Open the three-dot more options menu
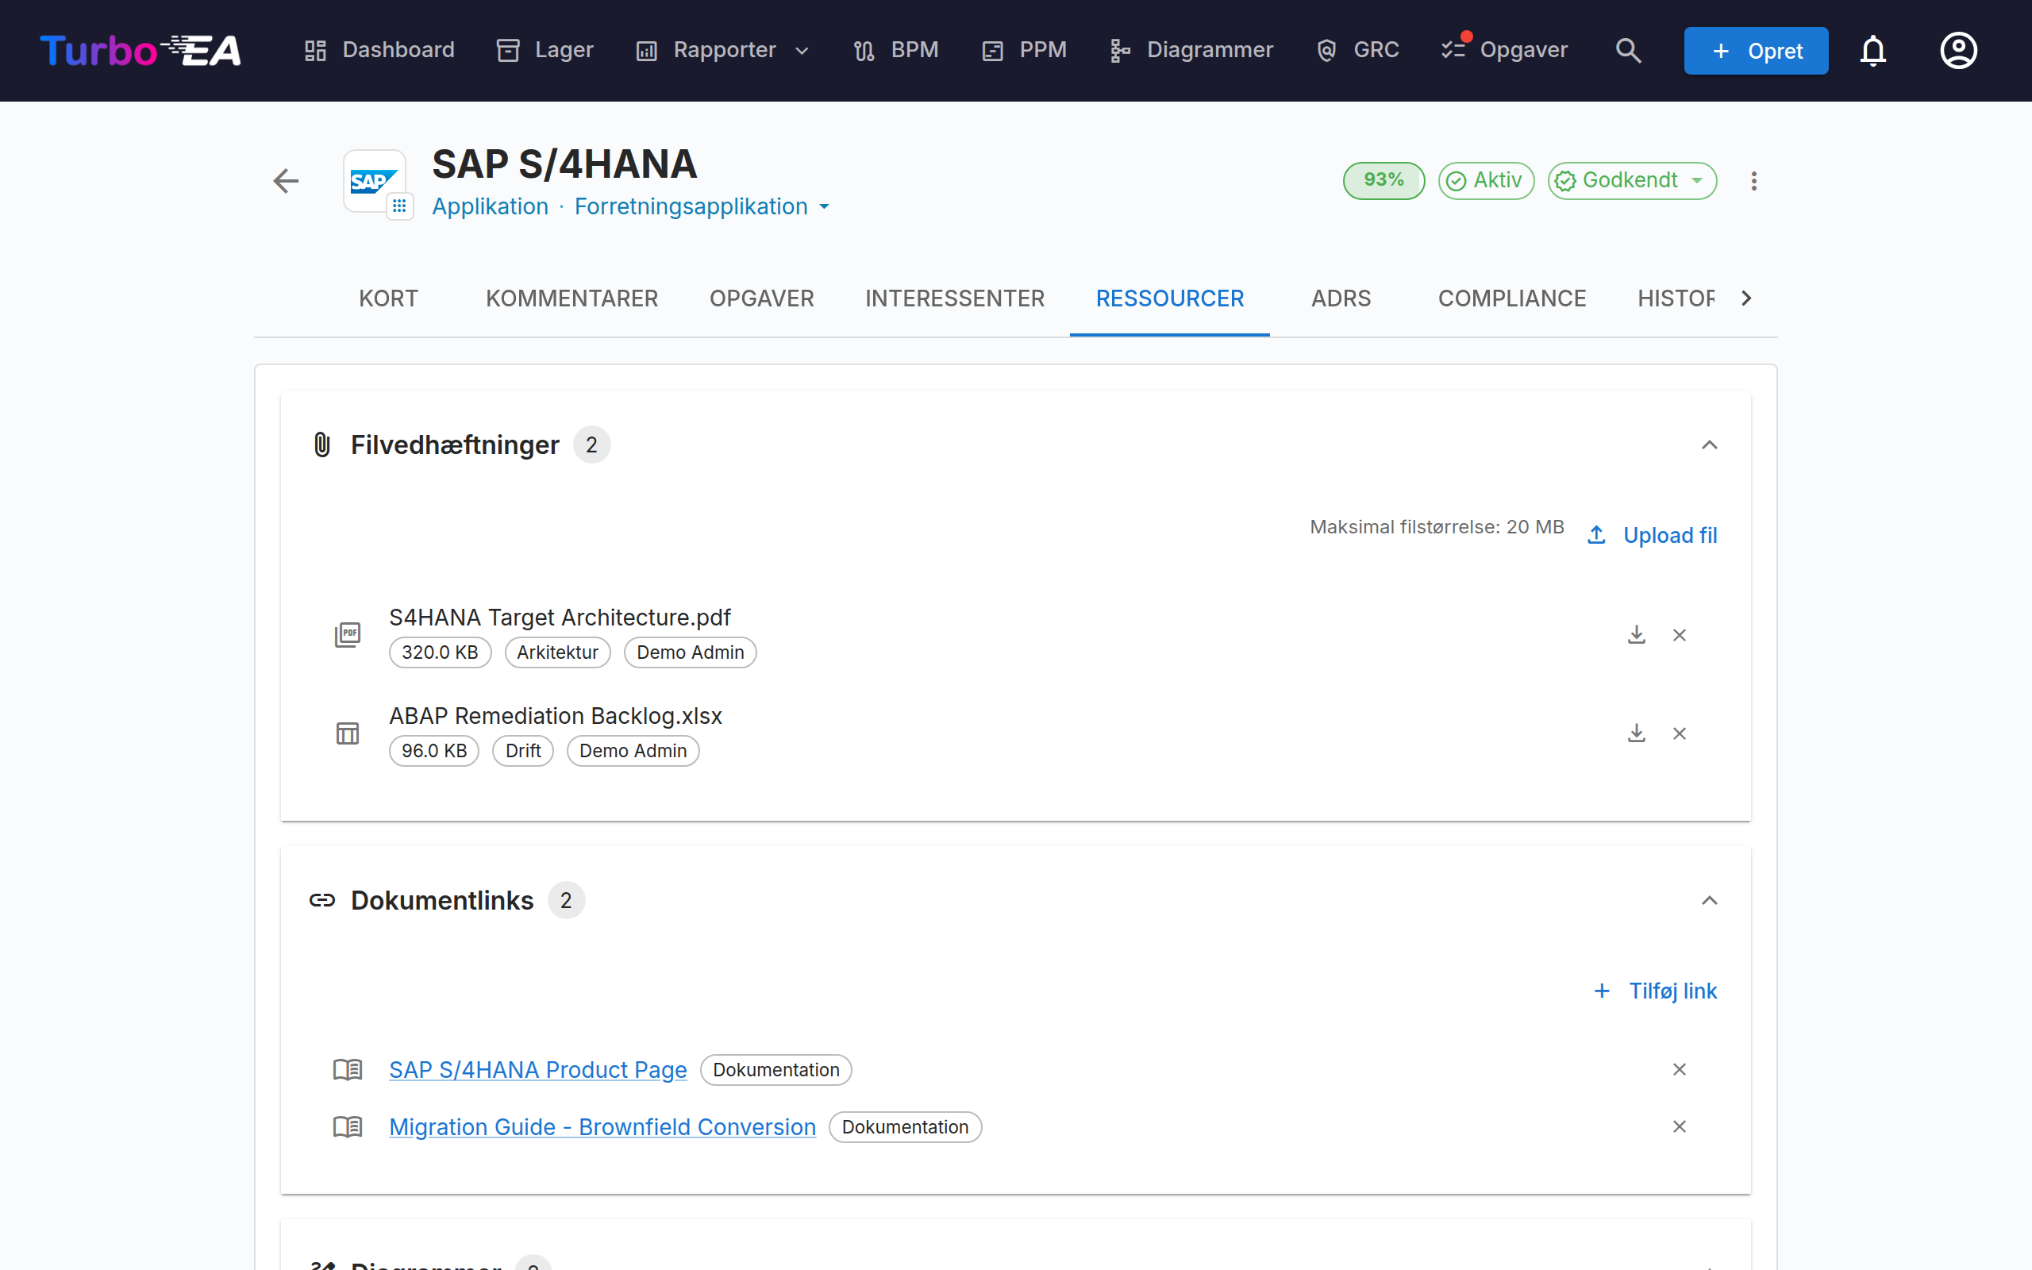 (1753, 181)
